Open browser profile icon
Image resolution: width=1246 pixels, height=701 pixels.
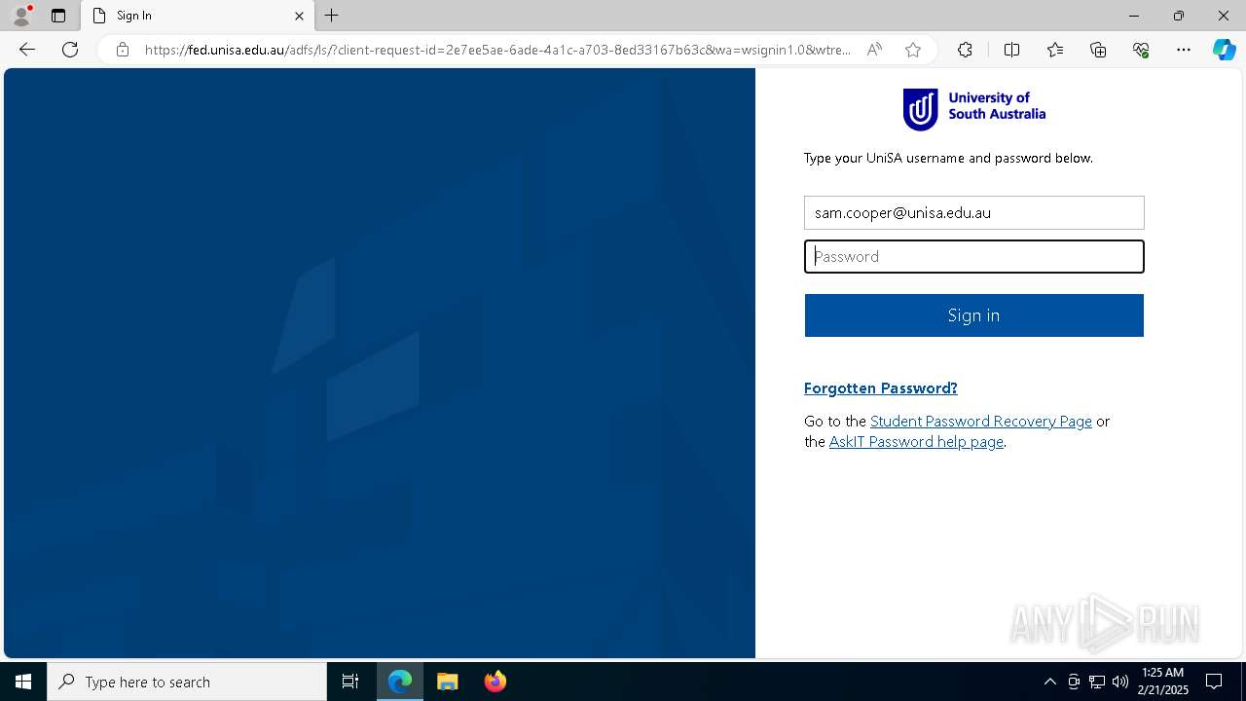(21, 16)
